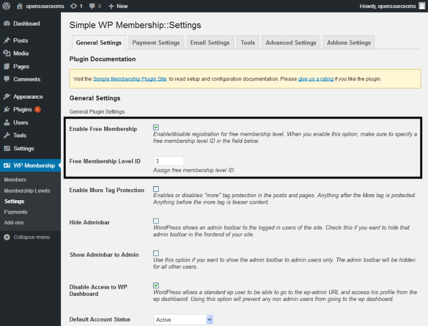Open Dashboard in sidebar menu
This screenshot has height=326, width=428.
(x=27, y=24)
